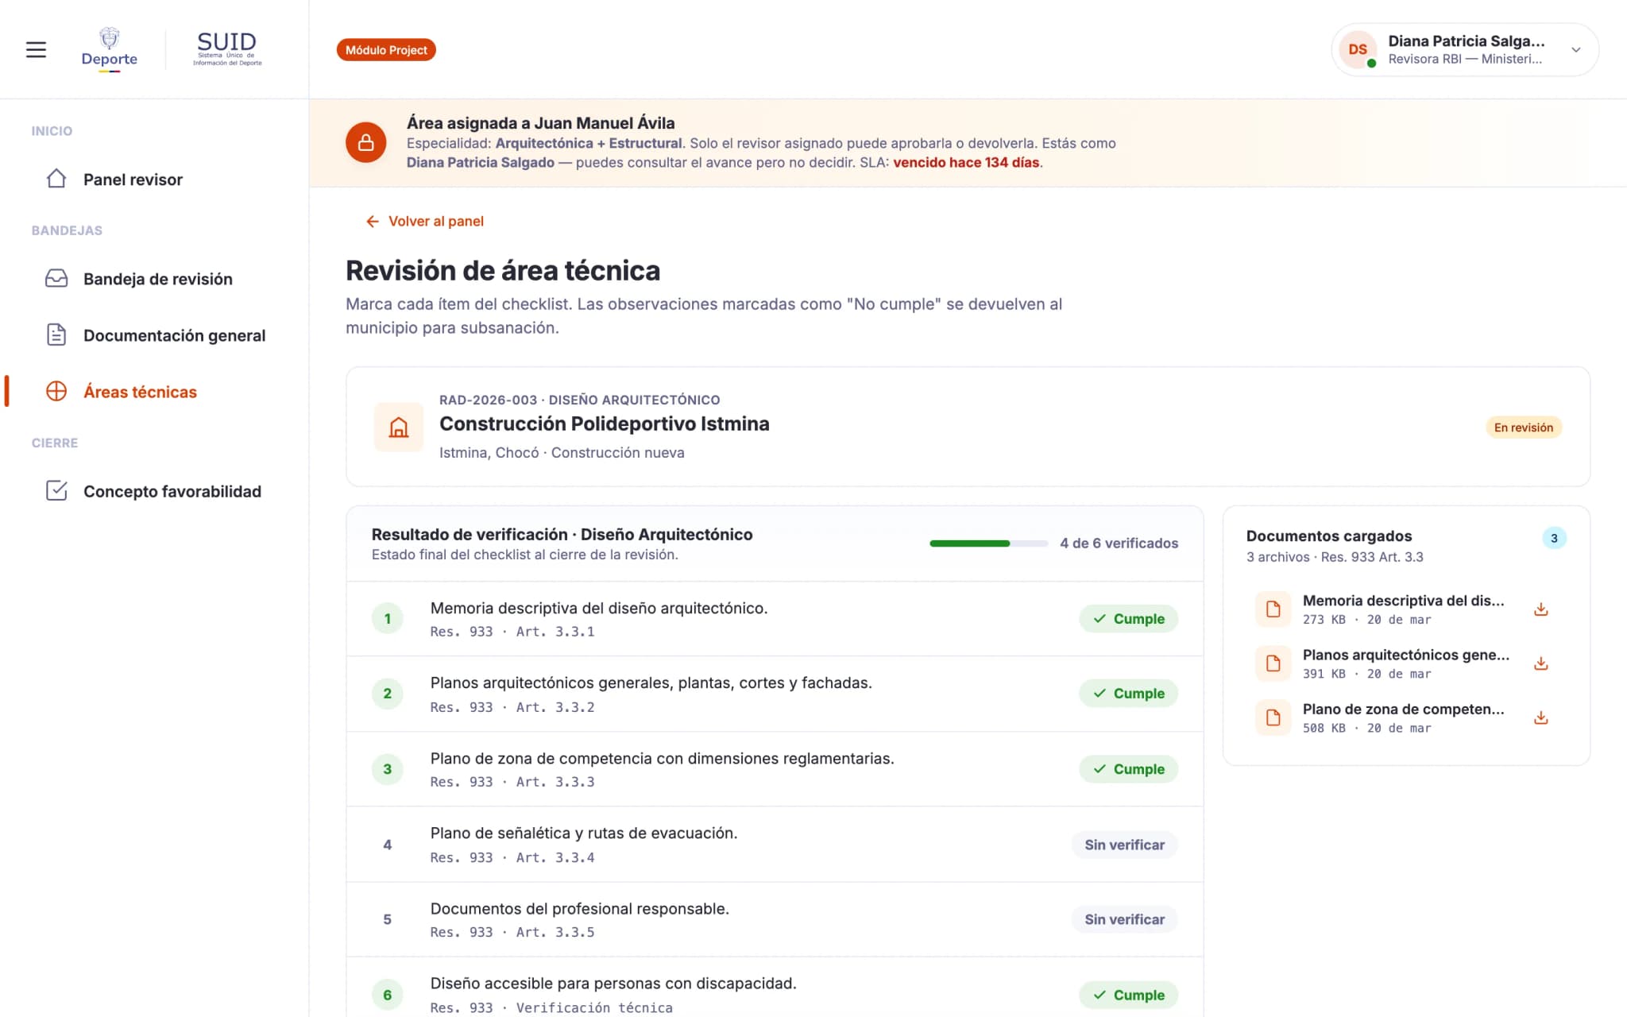Click 'vencido hace 134 días' SLA text
This screenshot has width=1627, height=1017.
(966, 162)
